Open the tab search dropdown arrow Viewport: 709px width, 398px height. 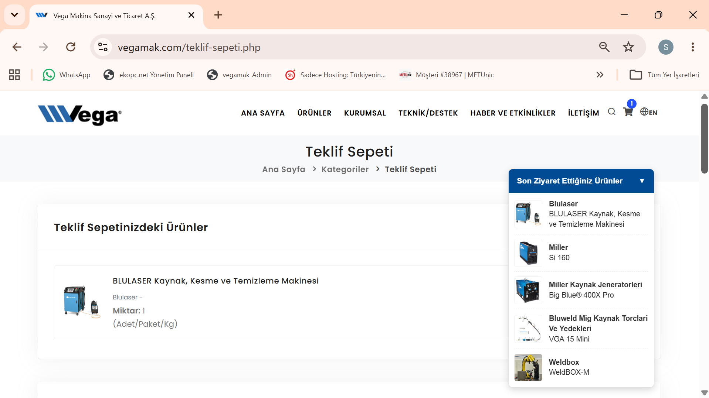[x=14, y=15]
